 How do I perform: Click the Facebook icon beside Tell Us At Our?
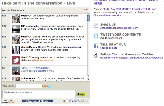click(96, 46)
